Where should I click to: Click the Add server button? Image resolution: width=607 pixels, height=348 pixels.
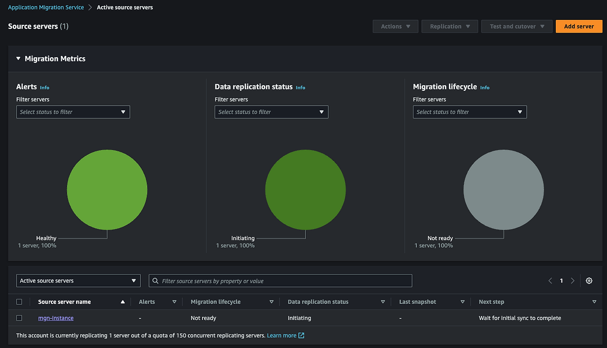(579, 27)
